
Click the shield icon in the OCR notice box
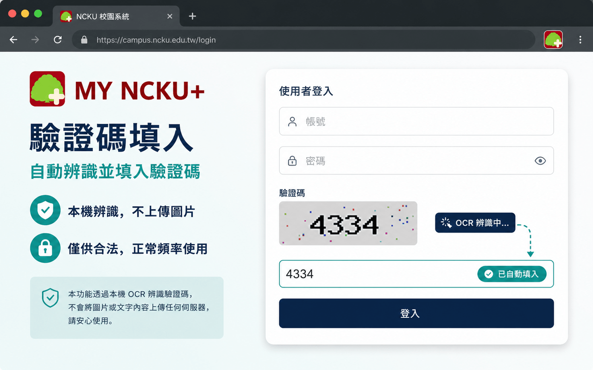click(x=50, y=298)
